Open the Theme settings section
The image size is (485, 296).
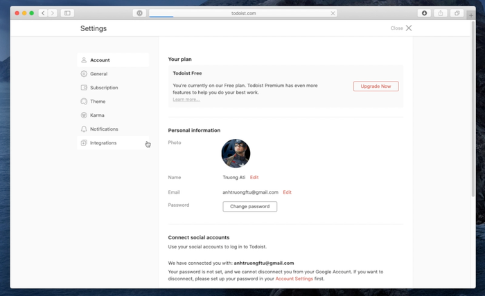113,101
